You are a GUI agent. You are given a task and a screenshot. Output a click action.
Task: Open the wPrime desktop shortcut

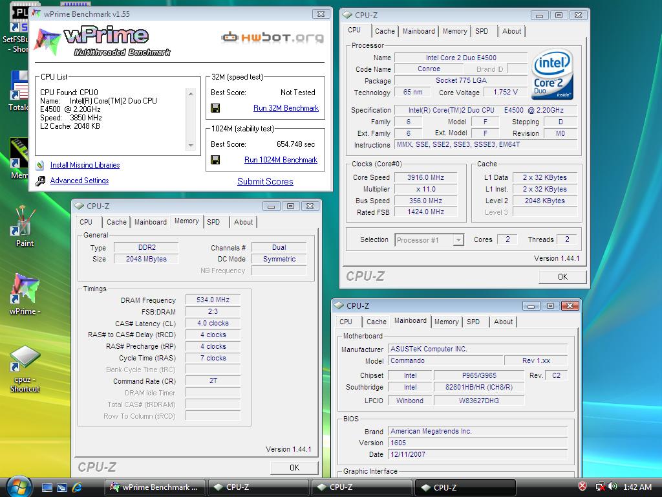pyautogui.click(x=25, y=294)
